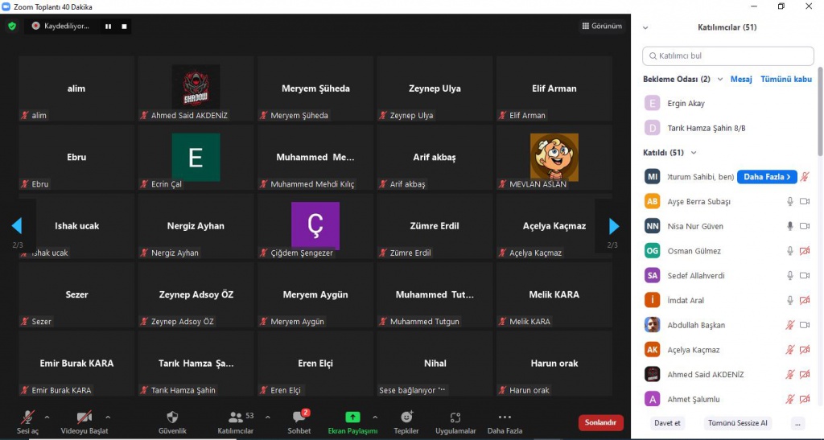Select Ahmed Said AKDENİZ video tile
The width and height of the screenshot is (824, 440).
[x=196, y=88]
